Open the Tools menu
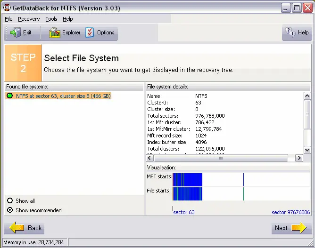This screenshot has height=248, width=315. (x=51, y=19)
